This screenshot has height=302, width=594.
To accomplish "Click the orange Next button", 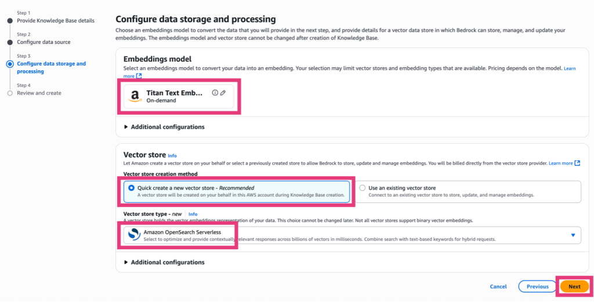I will (x=574, y=286).
